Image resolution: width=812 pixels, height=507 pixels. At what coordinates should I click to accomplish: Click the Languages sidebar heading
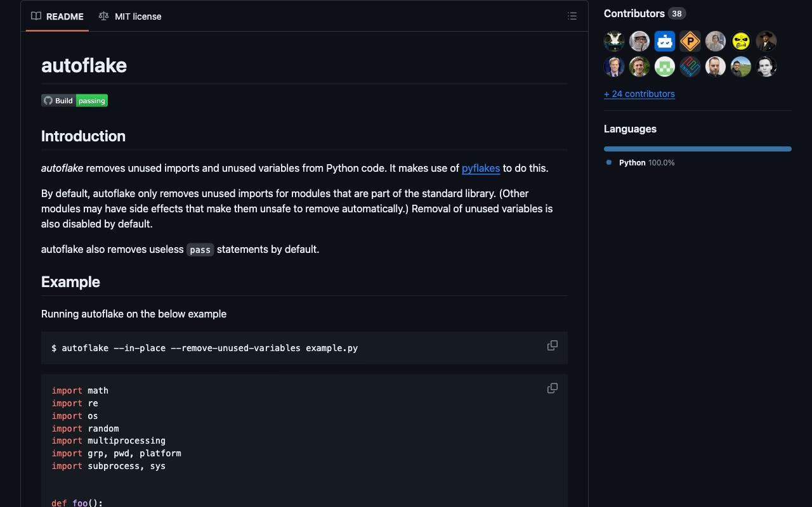[630, 129]
